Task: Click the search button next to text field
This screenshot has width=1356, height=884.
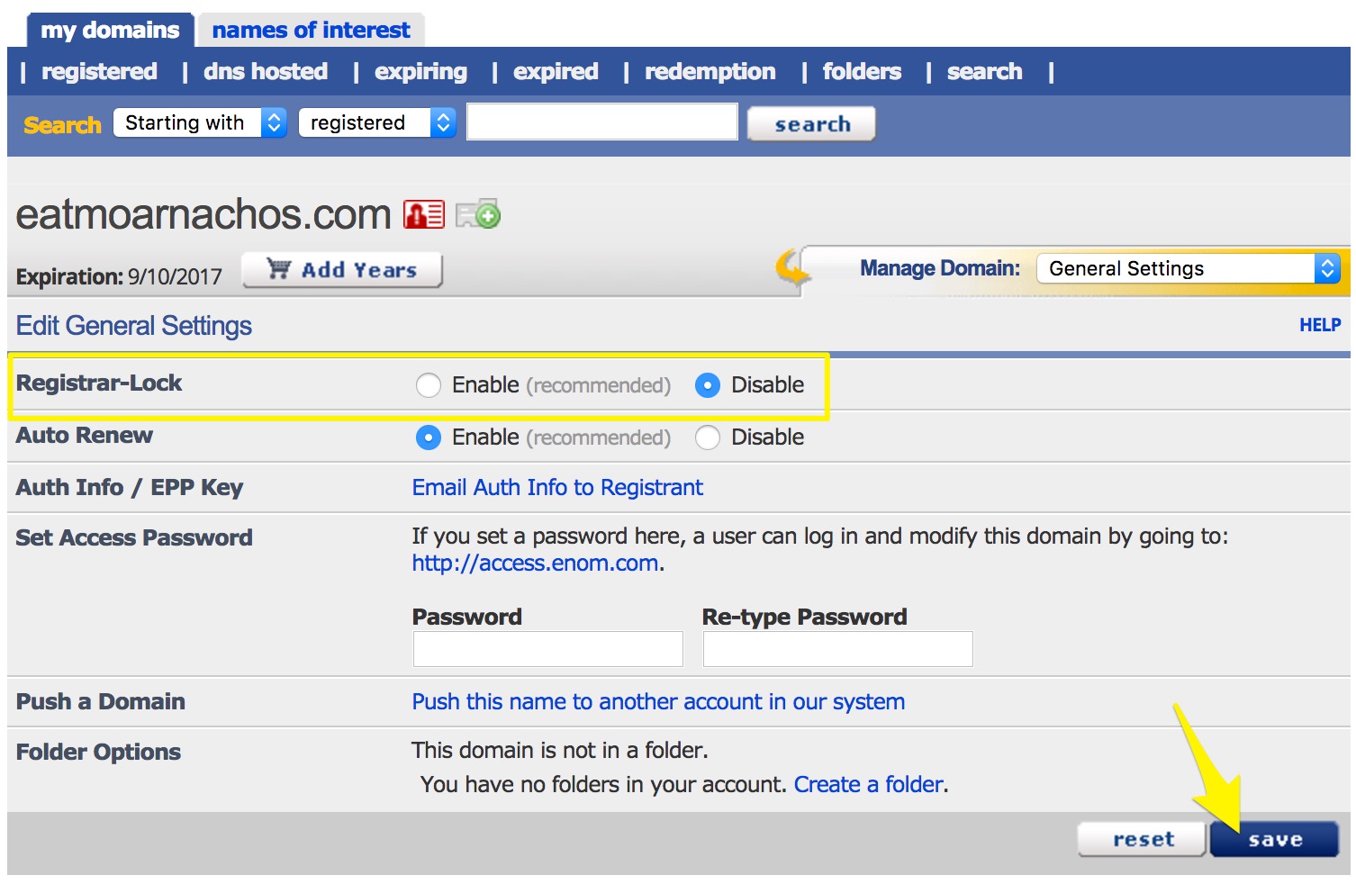Action: click(x=811, y=123)
